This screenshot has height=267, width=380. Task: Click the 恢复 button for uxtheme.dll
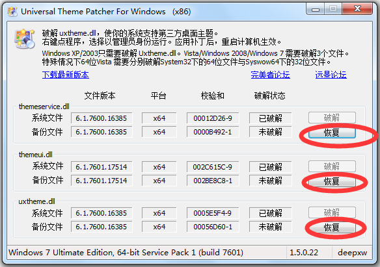point(332,227)
